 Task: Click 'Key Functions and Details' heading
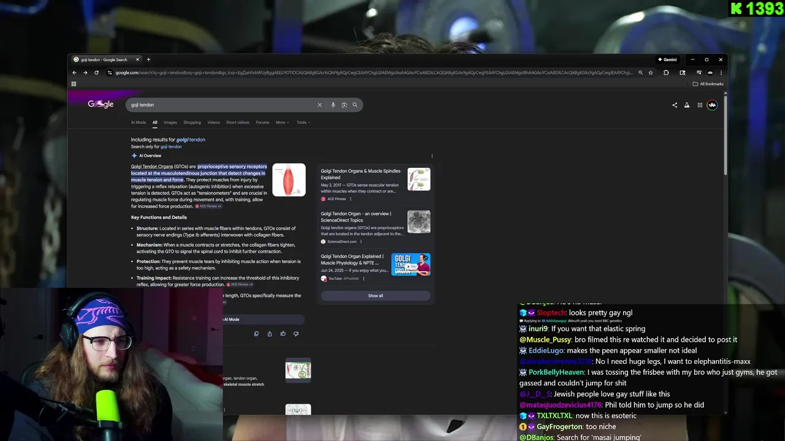coord(159,217)
